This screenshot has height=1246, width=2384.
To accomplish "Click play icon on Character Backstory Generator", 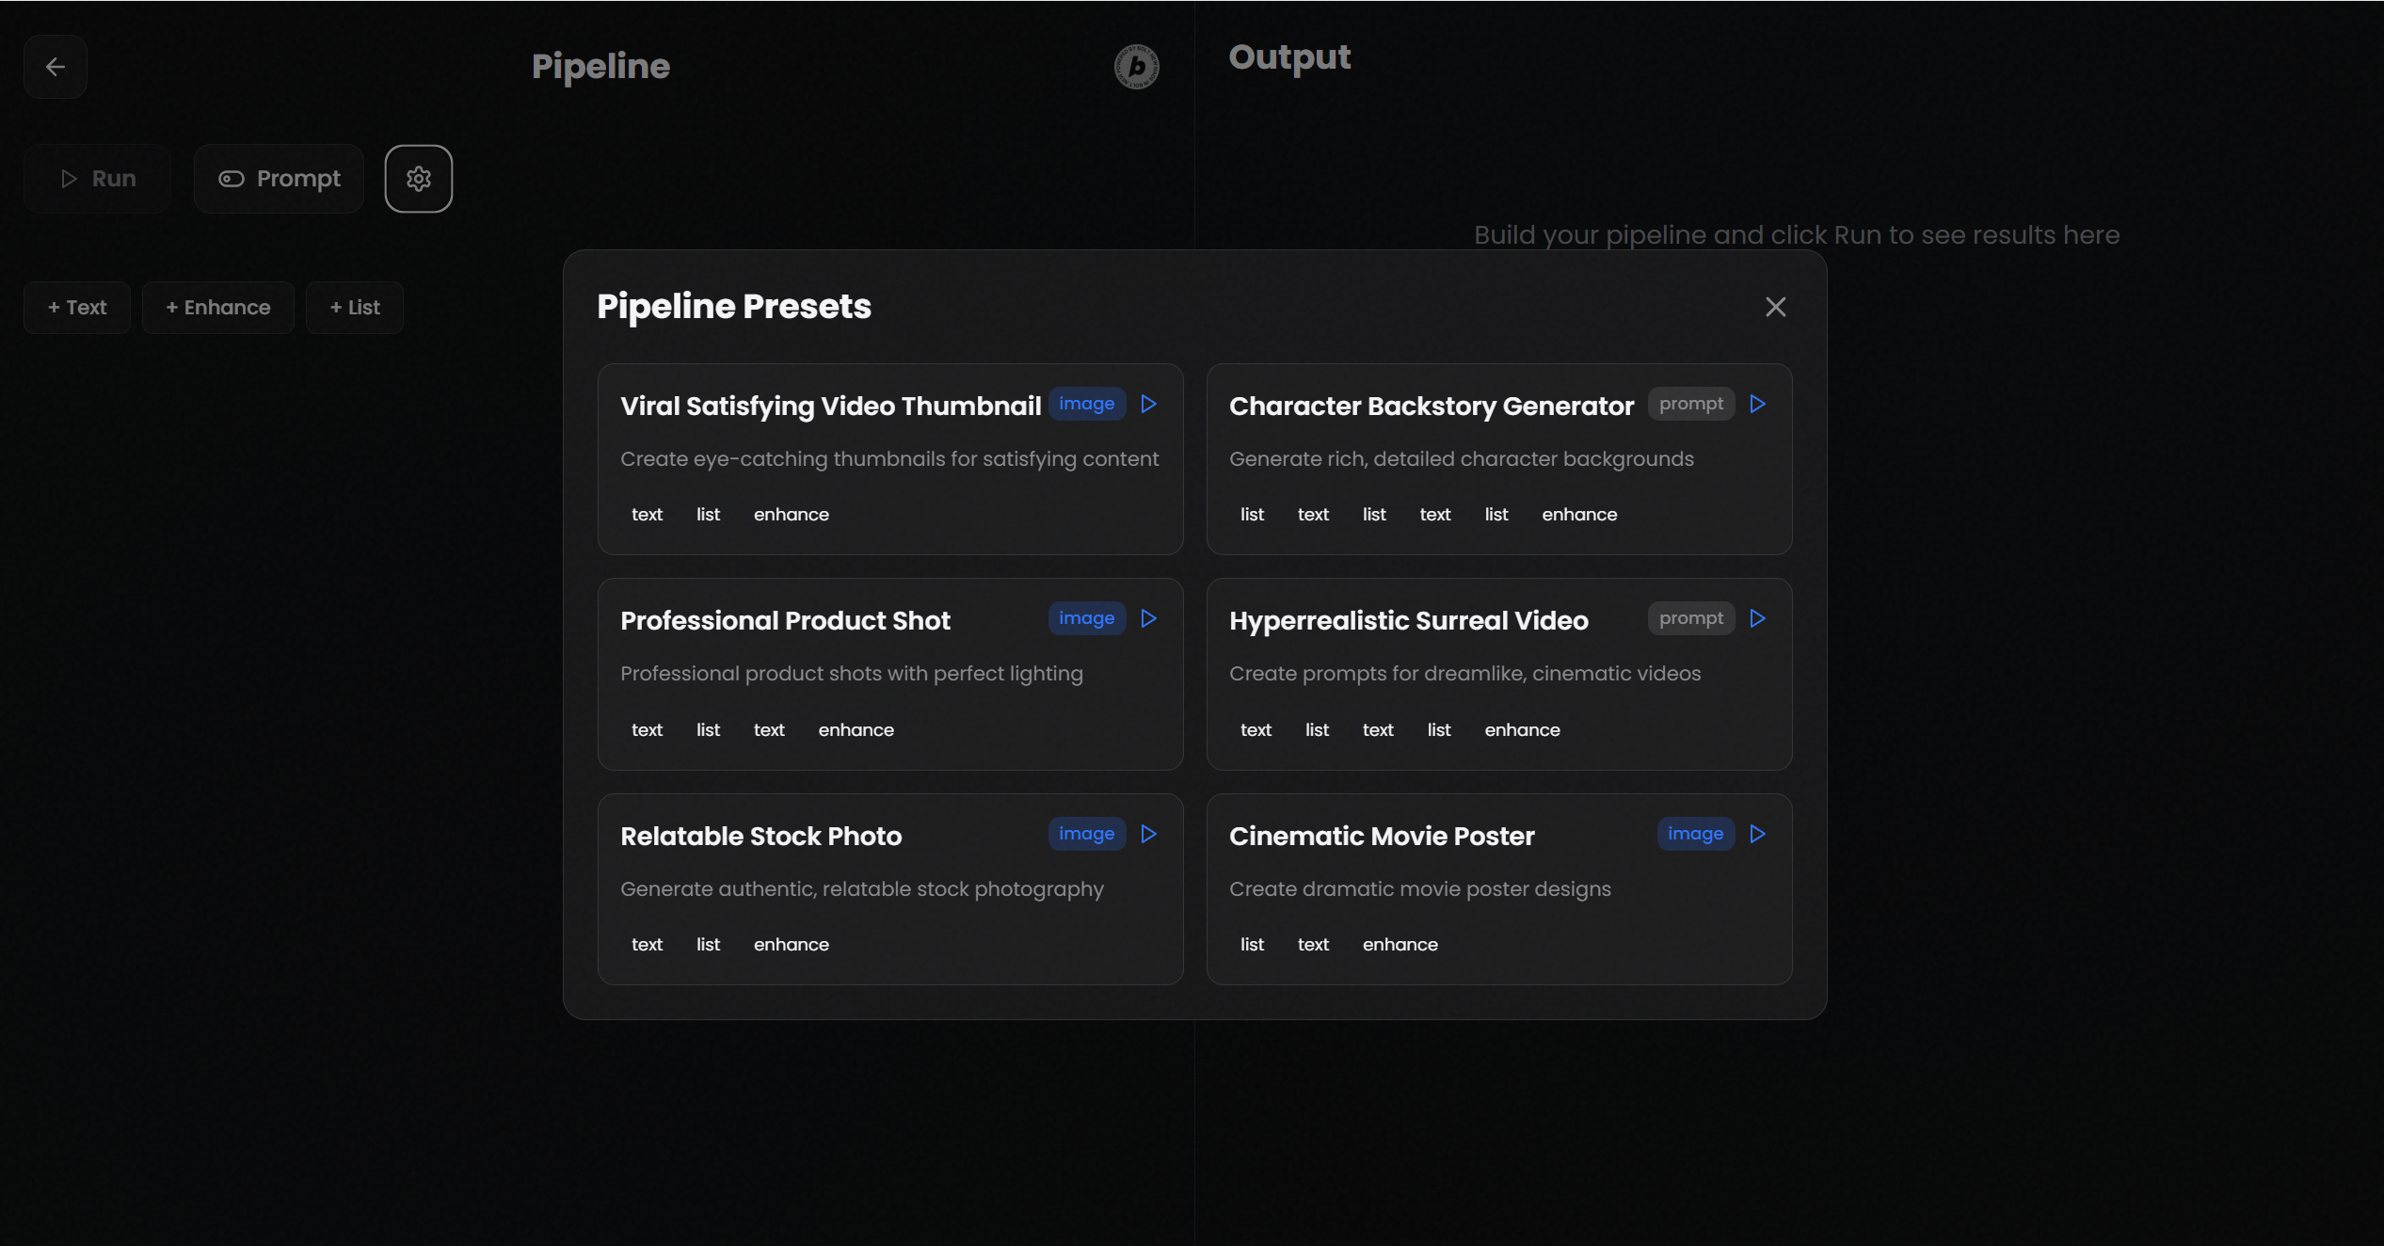I will pyautogui.click(x=1757, y=404).
